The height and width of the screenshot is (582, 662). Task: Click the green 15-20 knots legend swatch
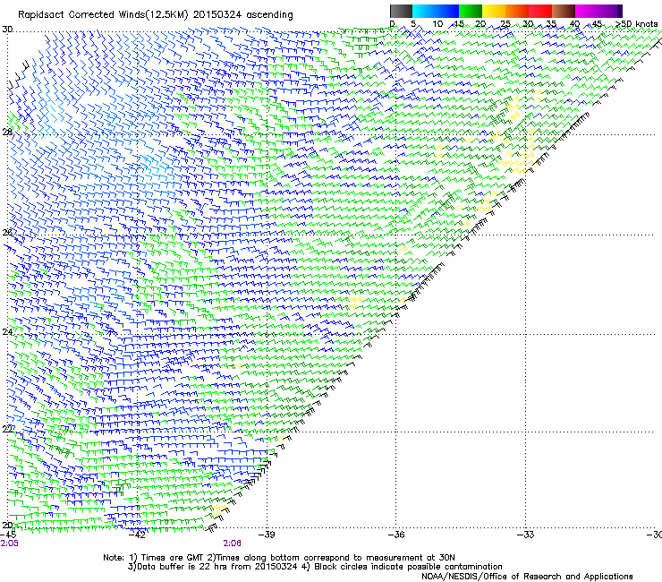coord(471,11)
